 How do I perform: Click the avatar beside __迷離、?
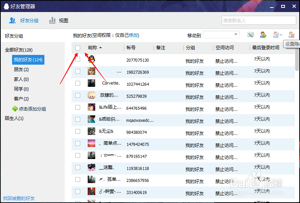point(91,167)
